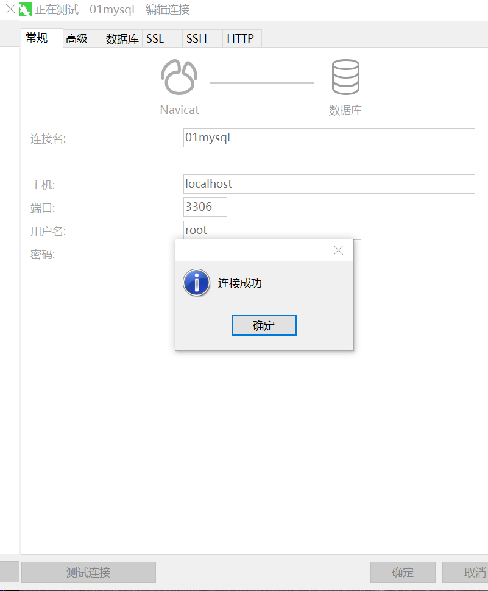Click the 连接成功 message text
The width and height of the screenshot is (488, 591).
pos(239,283)
